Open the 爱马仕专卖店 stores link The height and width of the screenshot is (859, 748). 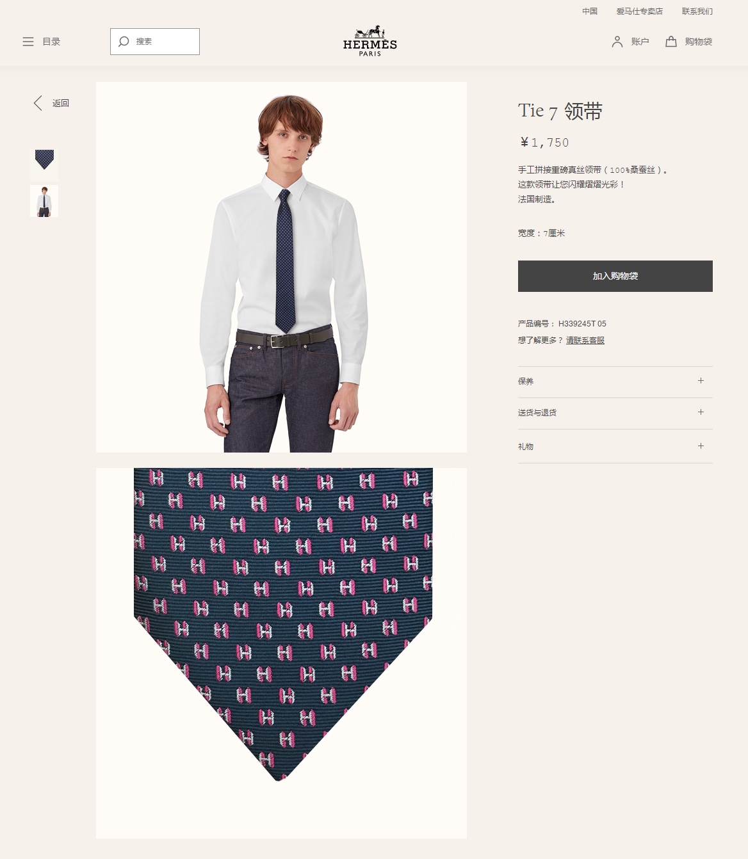coord(640,12)
